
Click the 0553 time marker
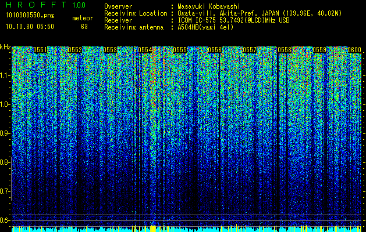(x=110, y=50)
